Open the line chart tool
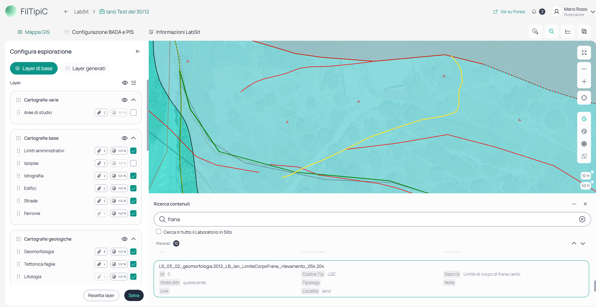The image size is (596, 307). coord(568,31)
